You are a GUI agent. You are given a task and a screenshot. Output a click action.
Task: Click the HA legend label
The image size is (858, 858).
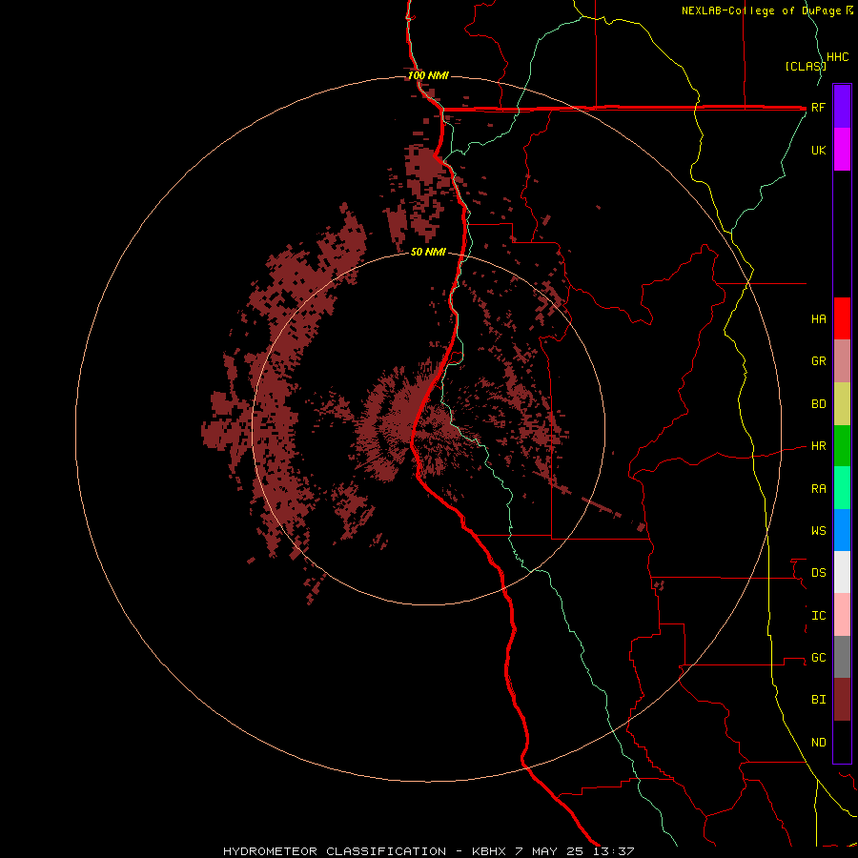pyautogui.click(x=818, y=319)
